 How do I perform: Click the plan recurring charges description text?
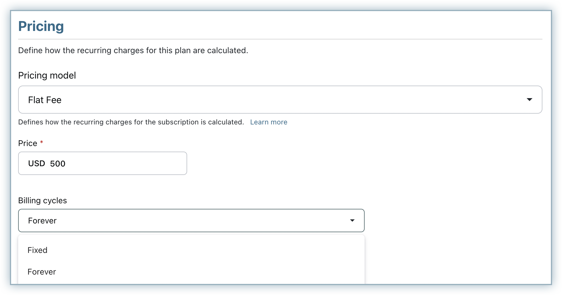[133, 51]
